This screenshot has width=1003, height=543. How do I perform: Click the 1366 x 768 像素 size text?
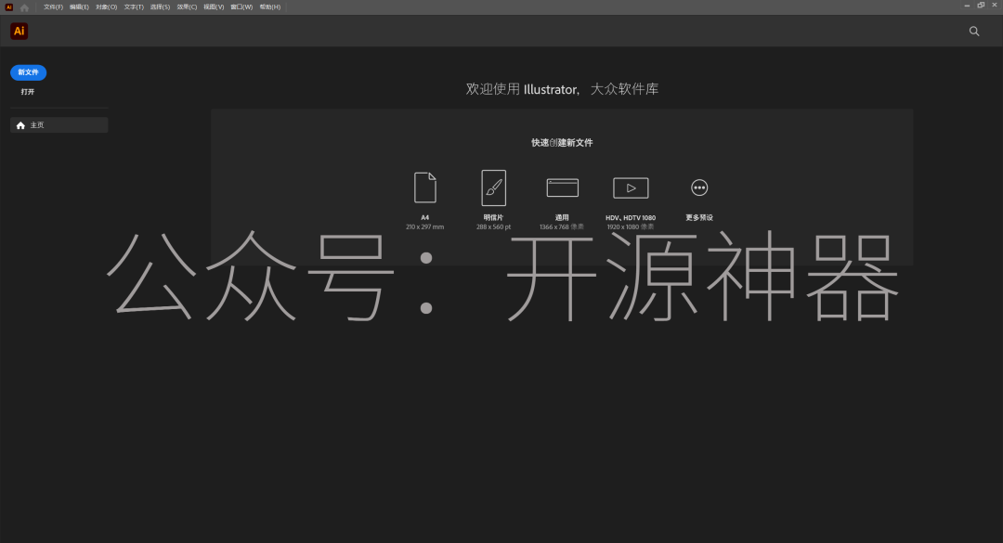(562, 227)
